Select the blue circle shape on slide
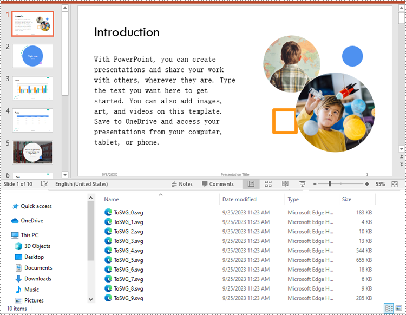The image size is (406, 315). pyautogui.click(x=352, y=56)
